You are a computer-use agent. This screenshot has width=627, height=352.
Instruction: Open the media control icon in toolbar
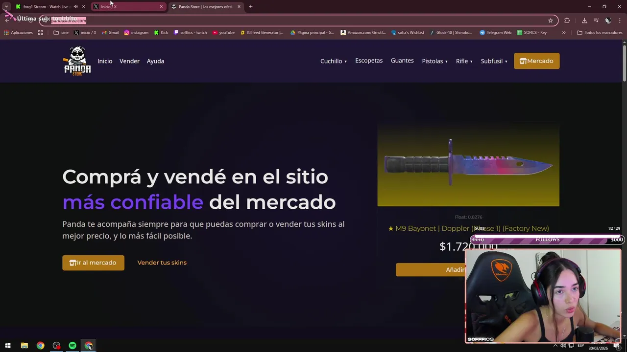(596, 21)
